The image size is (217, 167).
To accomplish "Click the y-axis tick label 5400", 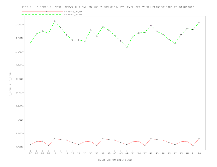I will [x=19, y=147].
